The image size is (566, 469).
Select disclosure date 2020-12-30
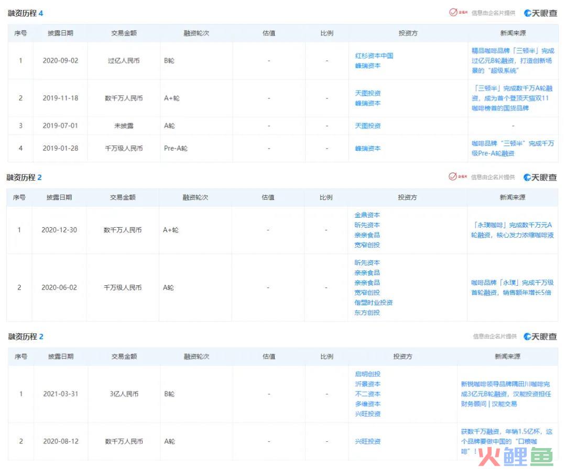tap(59, 230)
